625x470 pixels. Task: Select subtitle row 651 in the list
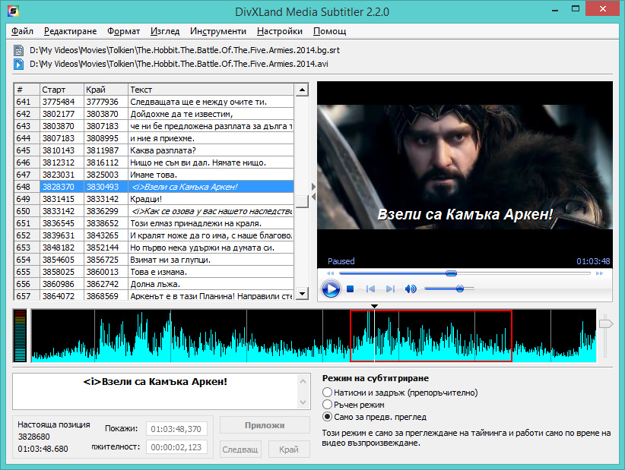tap(152, 223)
